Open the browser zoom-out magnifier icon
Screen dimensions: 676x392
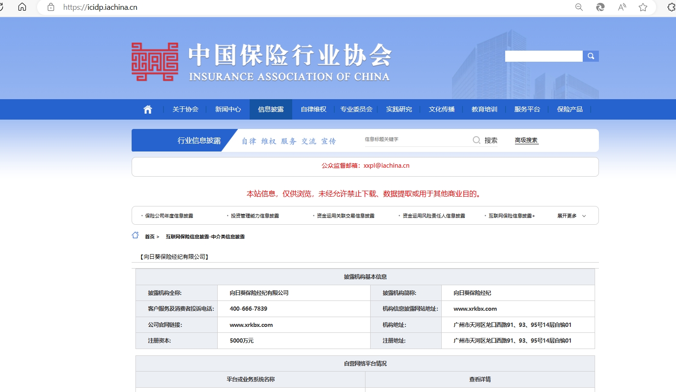tap(579, 7)
